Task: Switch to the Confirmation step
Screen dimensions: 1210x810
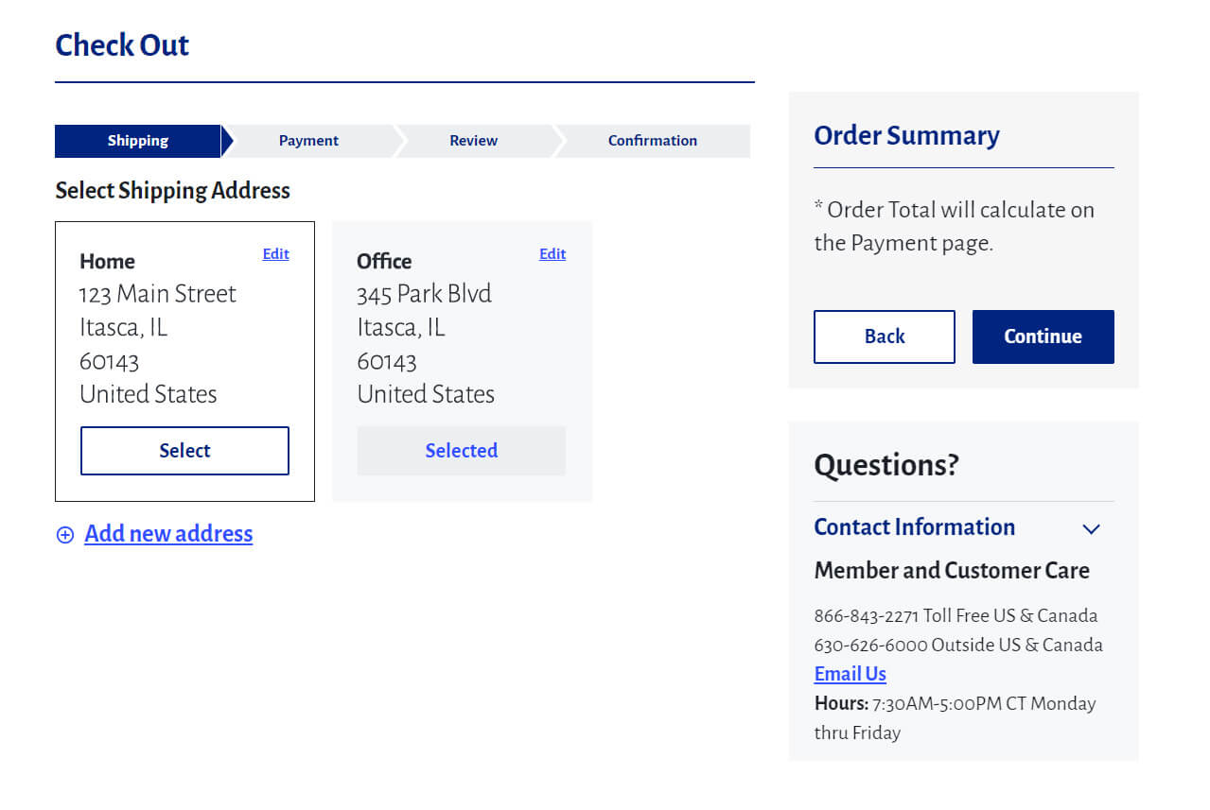Action: click(x=652, y=141)
